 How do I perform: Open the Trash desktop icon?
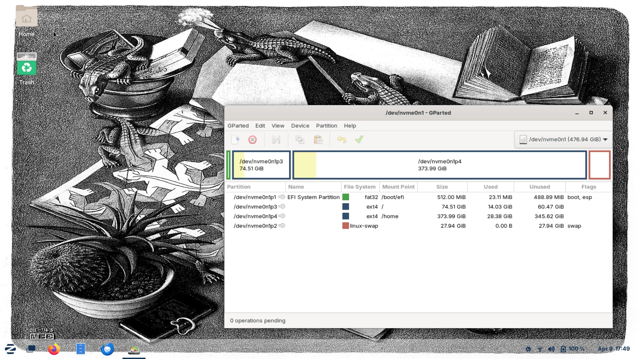pyautogui.click(x=27, y=68)
